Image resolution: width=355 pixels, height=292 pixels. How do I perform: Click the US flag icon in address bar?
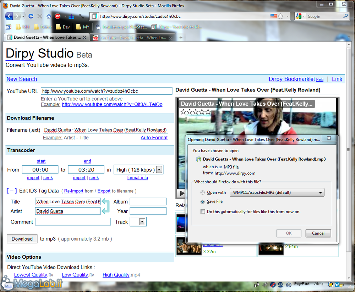coord(273,16)
